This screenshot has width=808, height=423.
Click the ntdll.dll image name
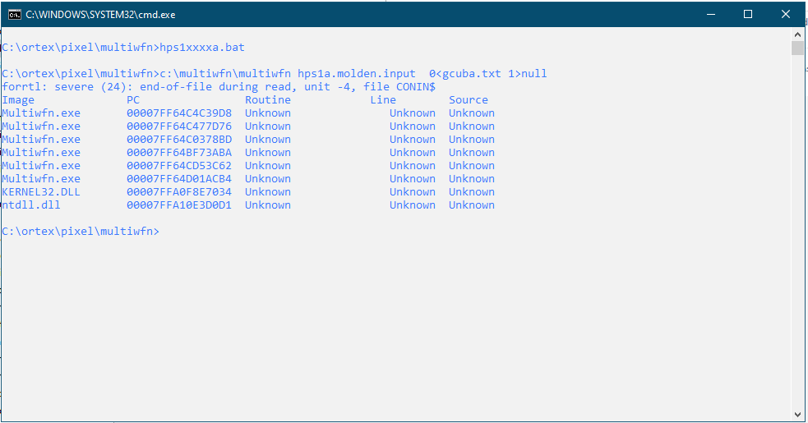click(x=31, y=205)
